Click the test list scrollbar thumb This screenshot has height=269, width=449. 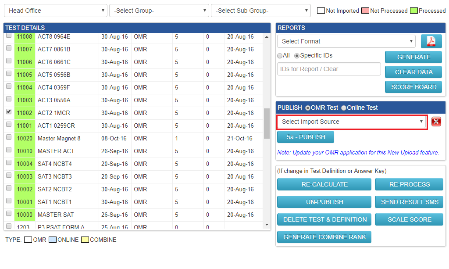(x=267, y=123)
